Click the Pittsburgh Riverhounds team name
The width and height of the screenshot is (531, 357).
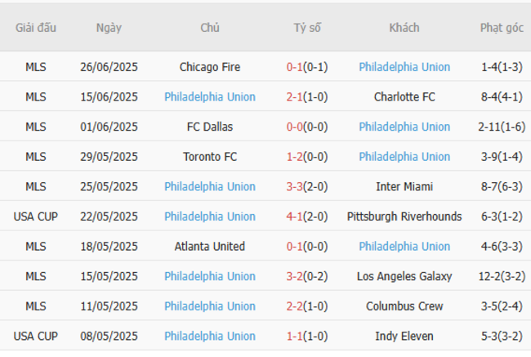click(404, 216)
